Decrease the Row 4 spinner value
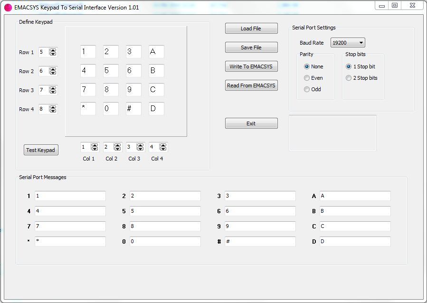 point(53,111)
